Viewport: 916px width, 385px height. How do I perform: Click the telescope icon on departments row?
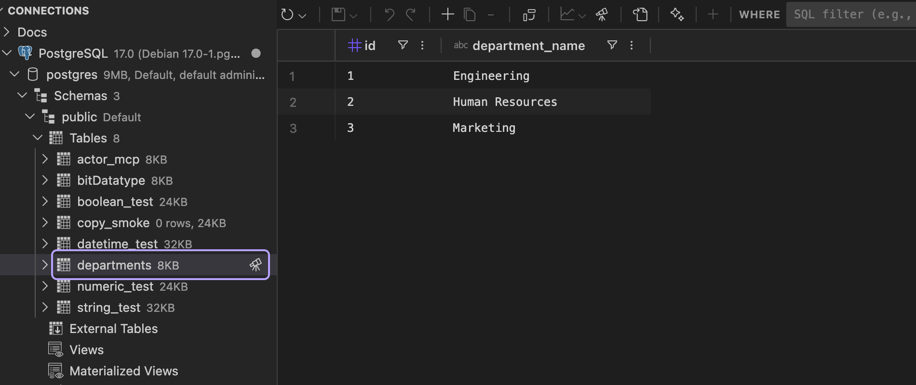(256, 265)
